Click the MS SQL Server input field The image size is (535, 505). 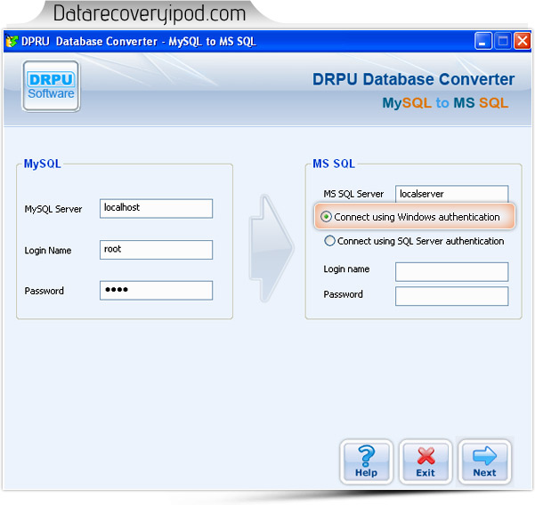451,194
